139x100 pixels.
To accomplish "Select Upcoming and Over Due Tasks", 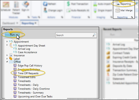I will (x=35, y=97).
